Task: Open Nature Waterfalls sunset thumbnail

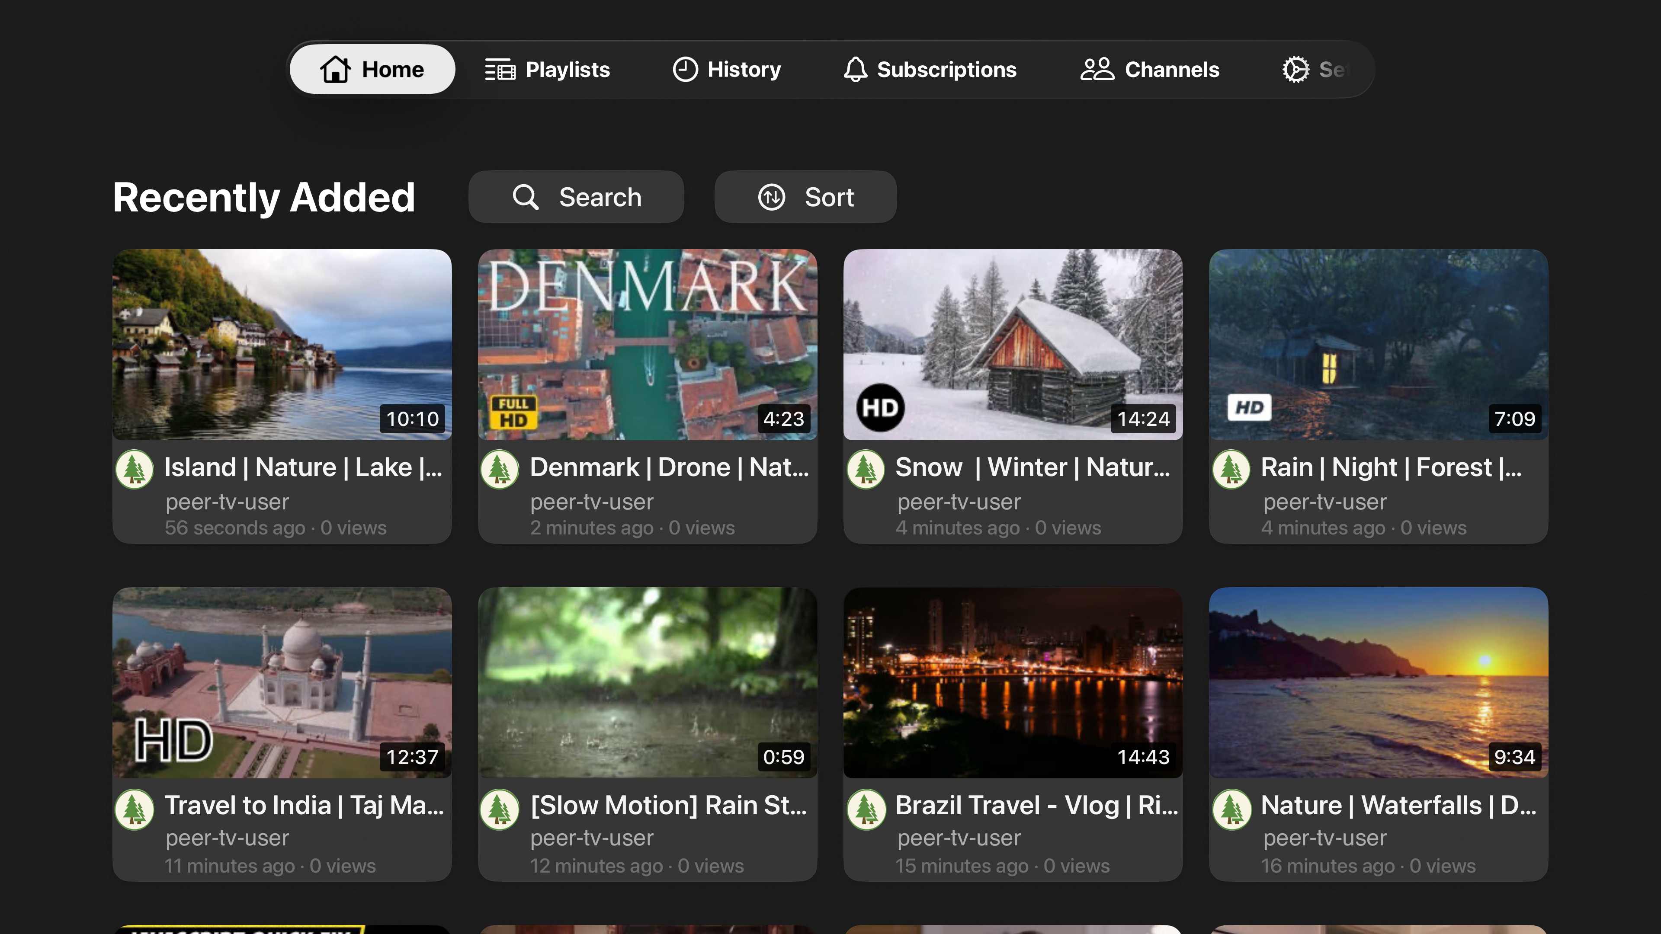Action: (1379, 682)
